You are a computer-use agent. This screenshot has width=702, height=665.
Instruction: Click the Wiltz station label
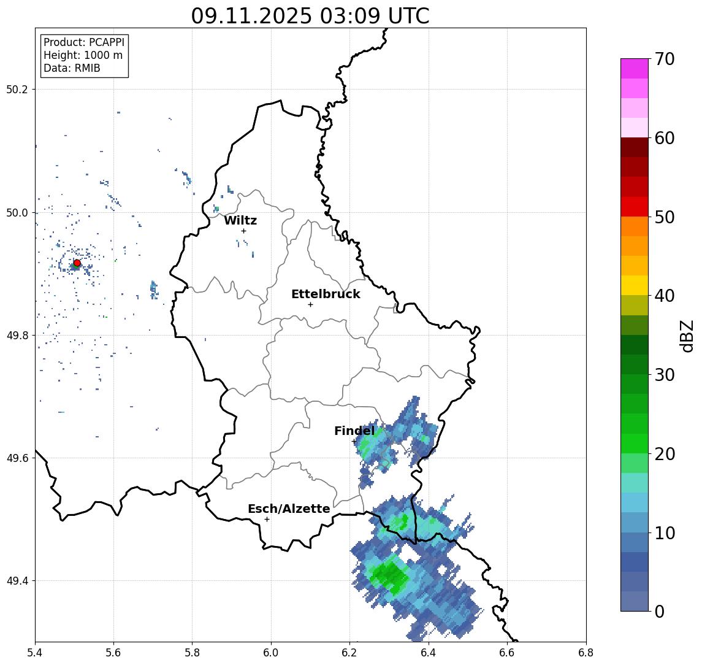(240, 220)
